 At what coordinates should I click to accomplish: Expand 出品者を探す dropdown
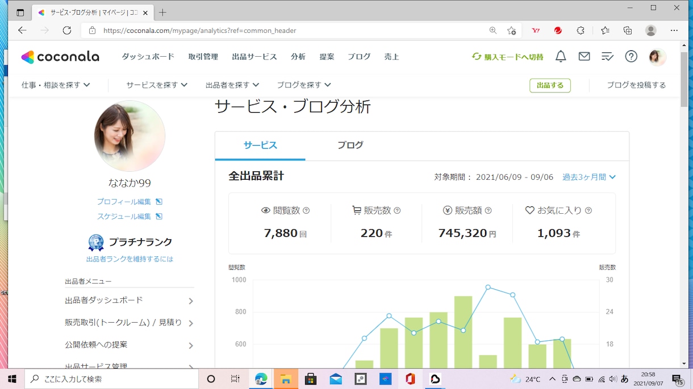[x=232, y=85]
